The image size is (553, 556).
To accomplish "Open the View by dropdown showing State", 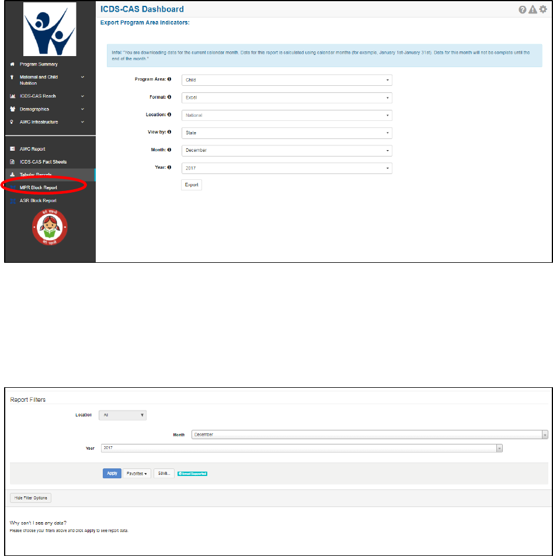I will (x=287, y=133).
